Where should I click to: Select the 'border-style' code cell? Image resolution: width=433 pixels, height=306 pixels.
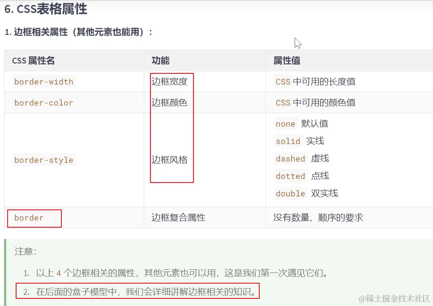coord(43,160)
